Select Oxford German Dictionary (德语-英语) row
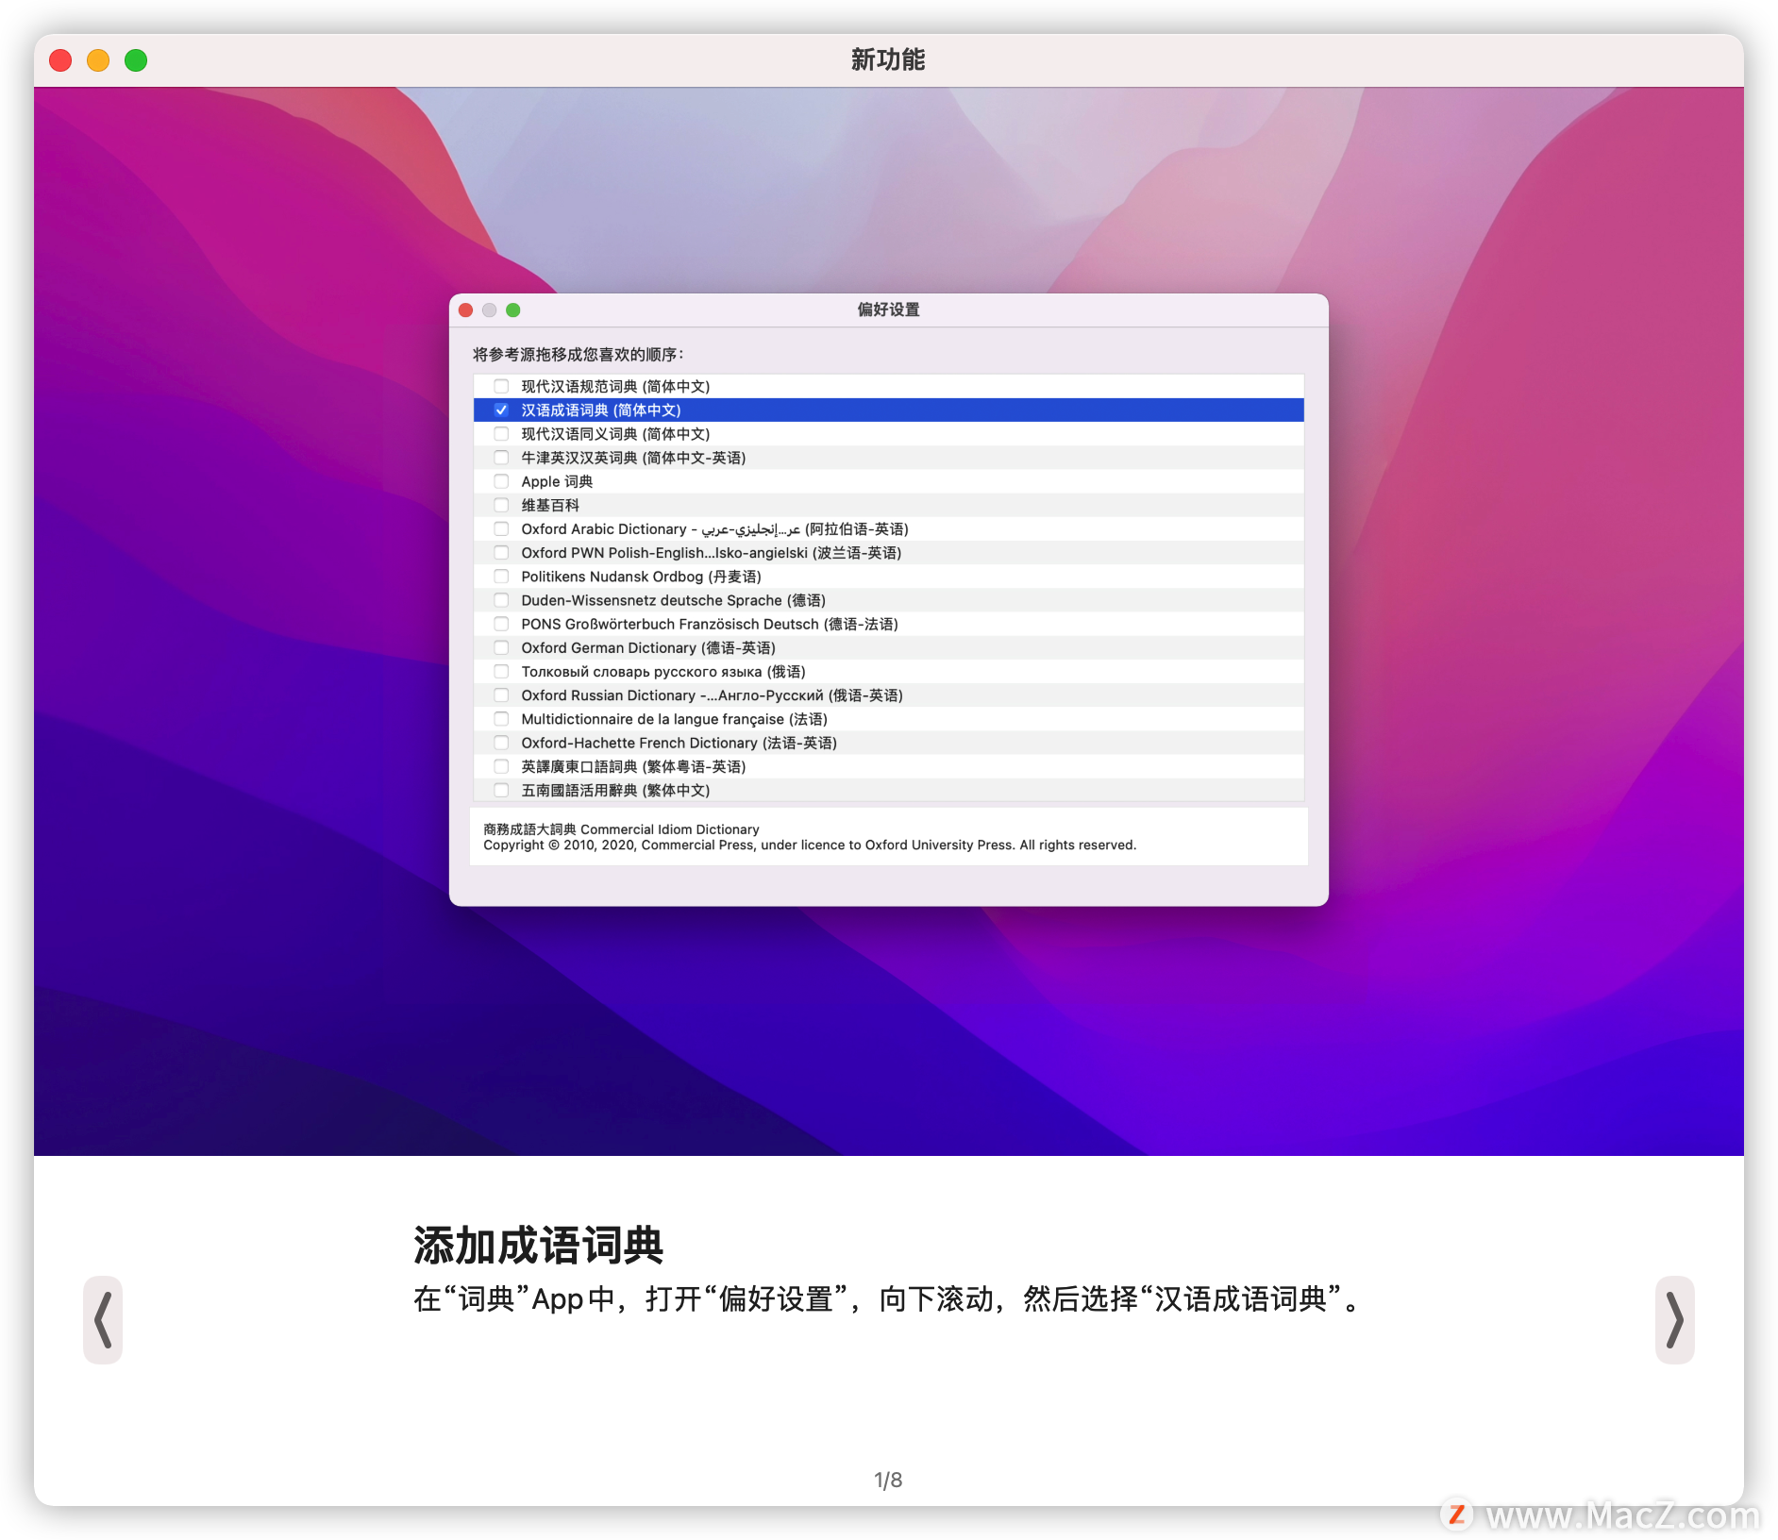The width and height of the screenshot is (1778, 1540). coord(889,647)
